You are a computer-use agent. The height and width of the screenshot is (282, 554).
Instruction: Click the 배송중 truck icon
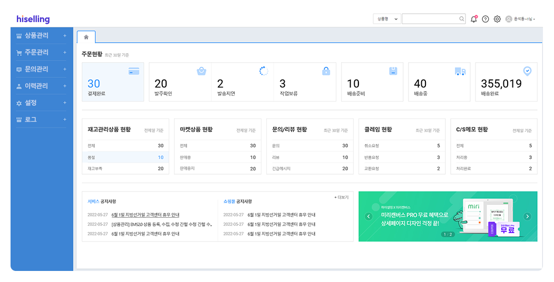pyautogui.click(x=460, y=72)
